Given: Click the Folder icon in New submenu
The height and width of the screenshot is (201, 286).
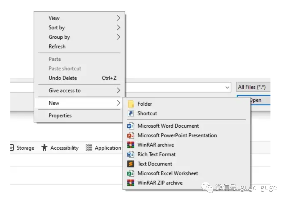Looking at the screenshot, I should click(131, 104).
